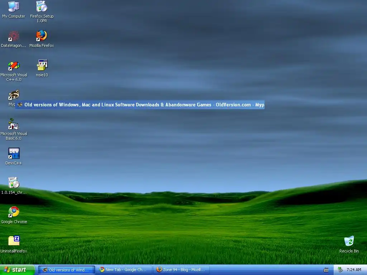Select the msie10 installer icon
Image resolution: width=367 pixels, height=275 pixels.
click(x=42, y=68)
